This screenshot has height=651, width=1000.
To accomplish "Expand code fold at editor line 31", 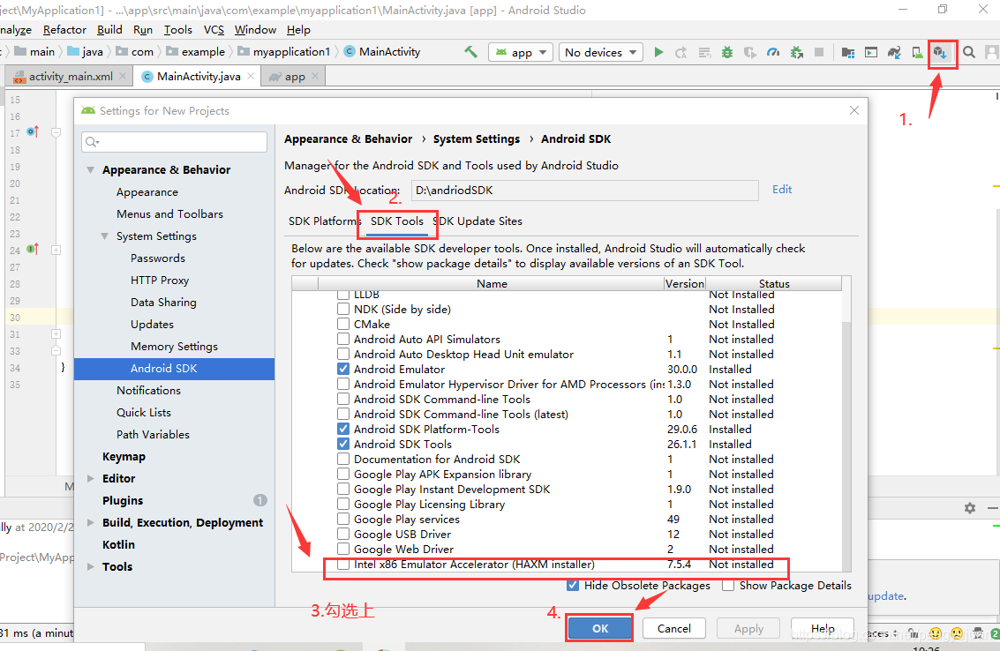I will pyautogui.click(x=56, y=334).
